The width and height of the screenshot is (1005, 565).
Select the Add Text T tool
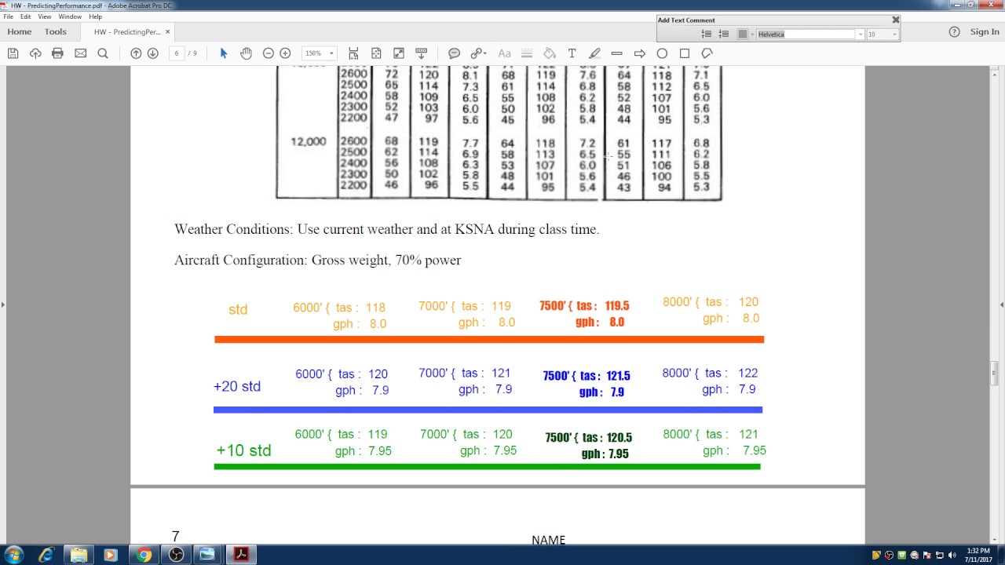pyautogui.click(x=572, y=53)
